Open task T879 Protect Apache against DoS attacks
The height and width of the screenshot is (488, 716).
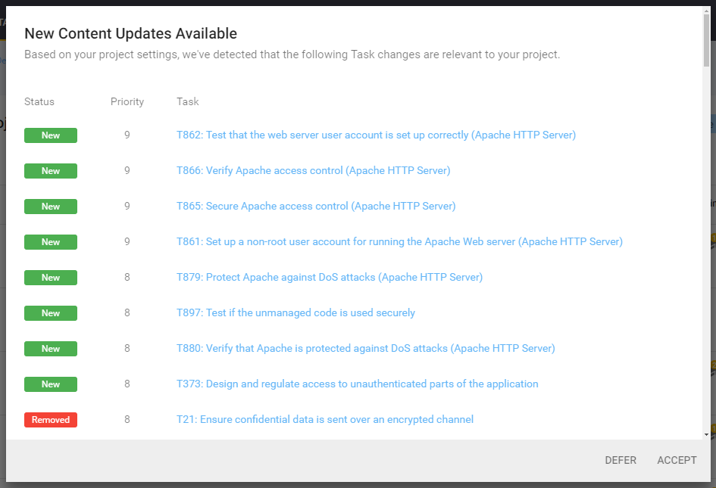pos(330,277)
